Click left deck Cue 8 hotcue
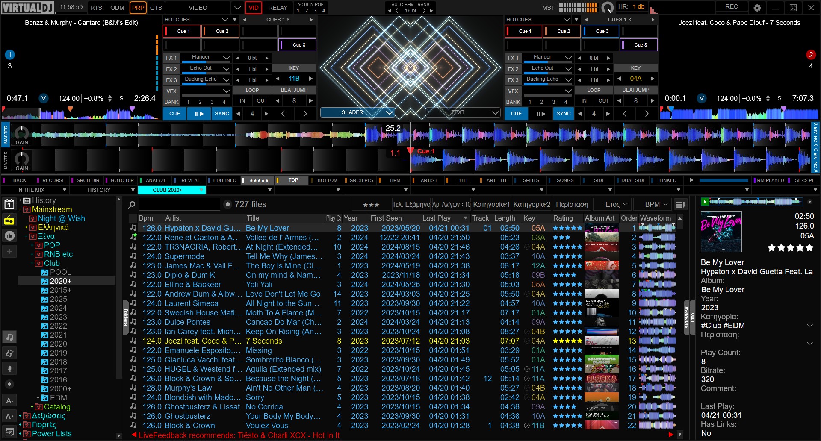This screenshot has height=441, width=821. (298, 45)
